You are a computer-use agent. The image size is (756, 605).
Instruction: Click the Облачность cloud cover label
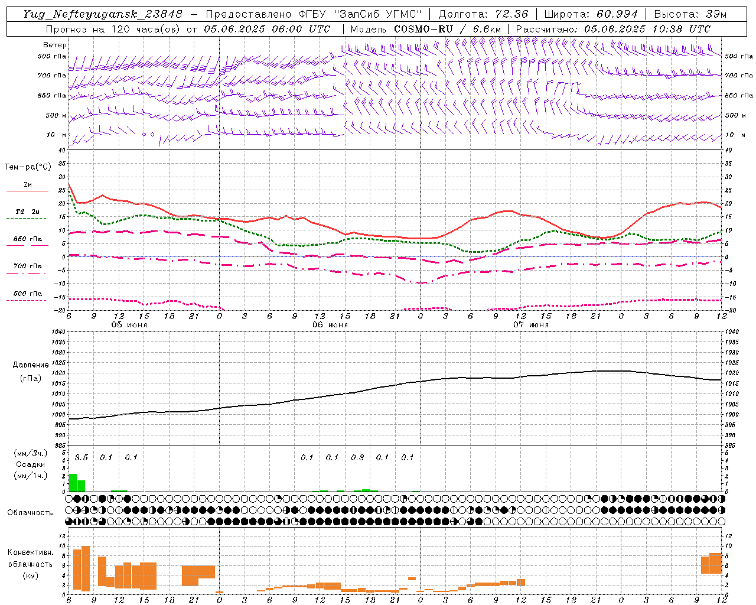(30, 512)
